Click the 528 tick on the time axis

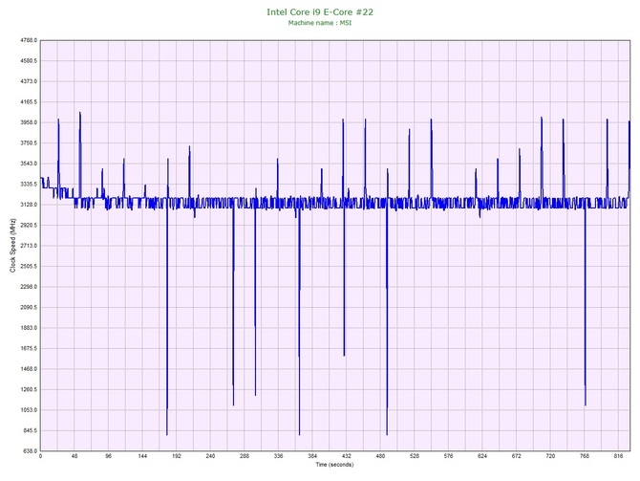coord(415,456)
